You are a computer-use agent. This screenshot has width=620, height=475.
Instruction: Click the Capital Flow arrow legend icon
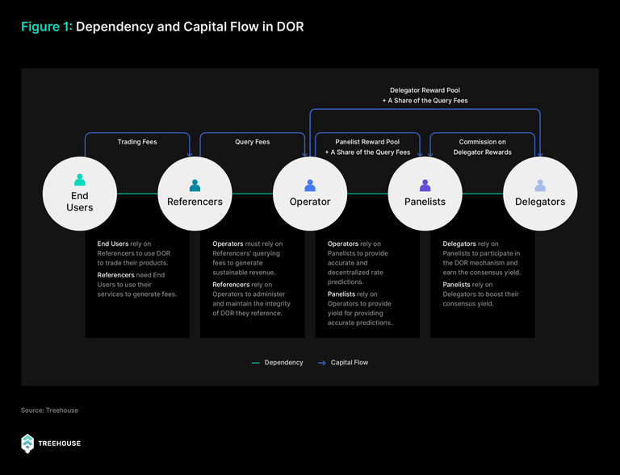coord(322,362)
